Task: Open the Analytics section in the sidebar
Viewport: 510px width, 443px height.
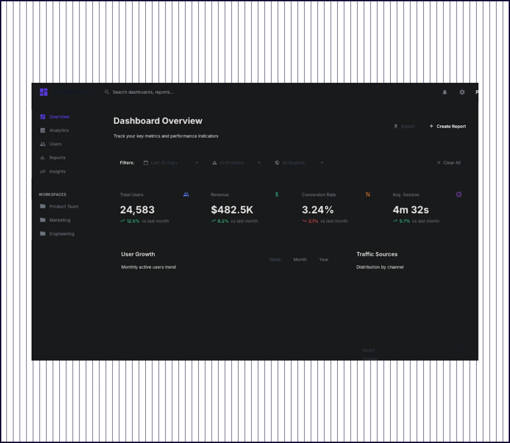Action: (x=59, y=130)
